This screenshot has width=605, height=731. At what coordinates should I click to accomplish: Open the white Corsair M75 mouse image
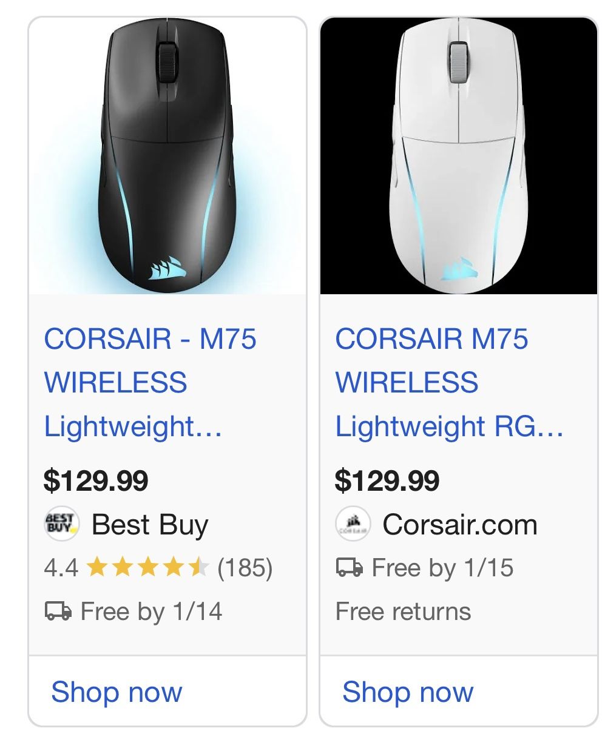click(x=459, y=157)
